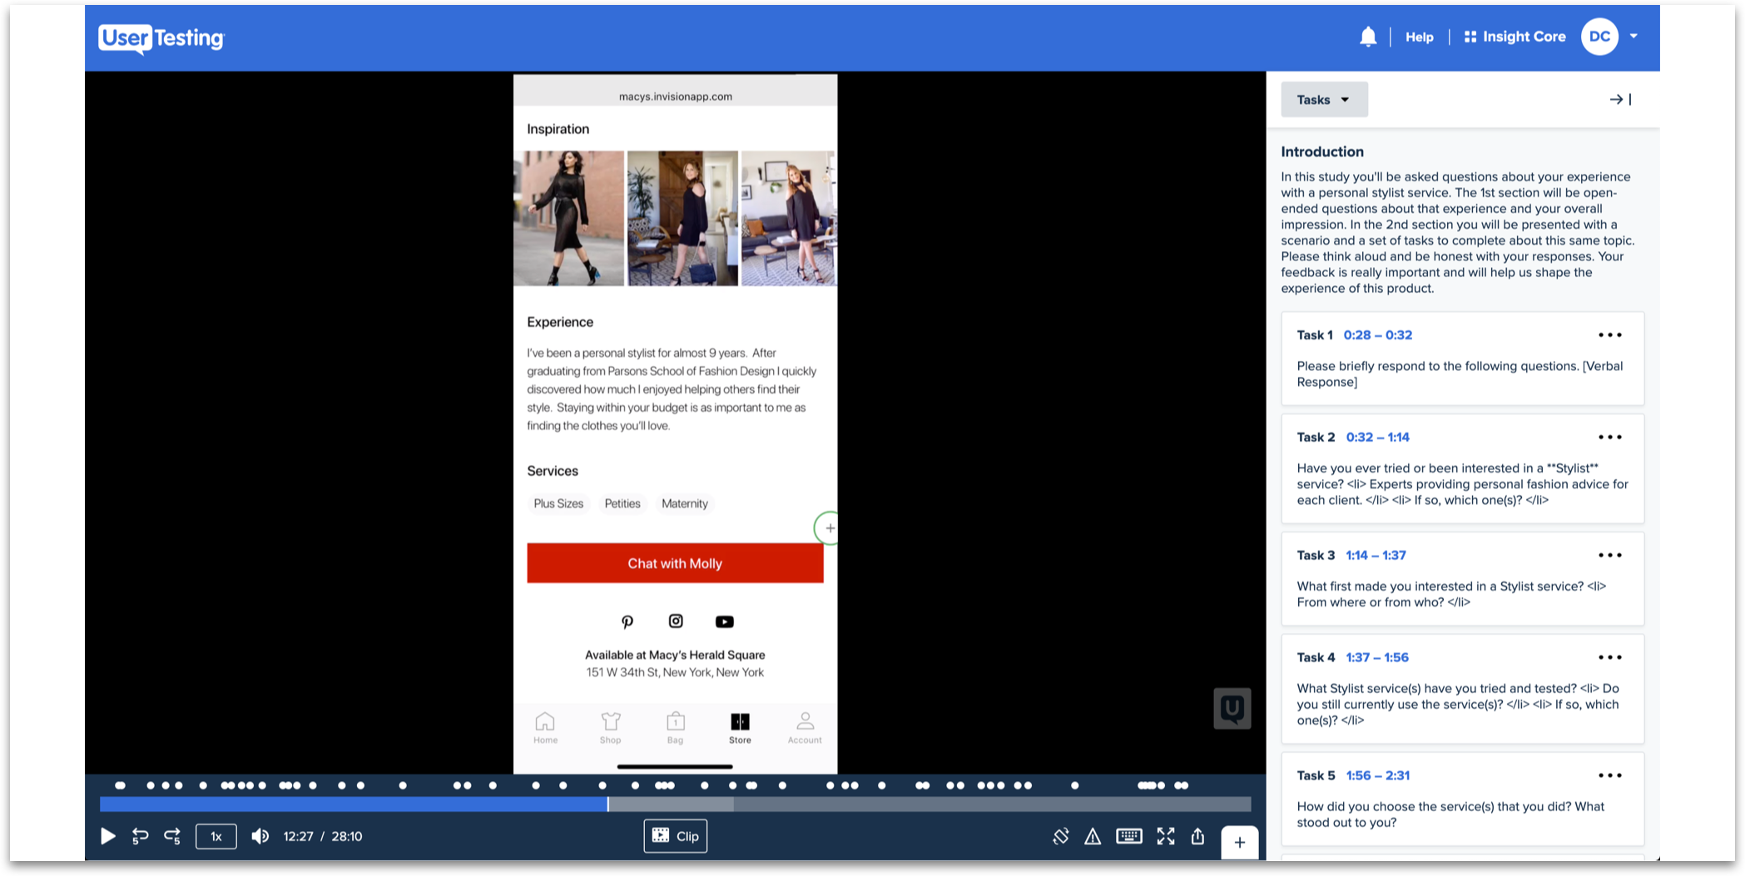Go to the Home tab in the prototype
Viewport: 1745px width, 876px height.
click(x=545, y=727)
